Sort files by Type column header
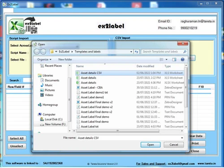 click(168, 66)
